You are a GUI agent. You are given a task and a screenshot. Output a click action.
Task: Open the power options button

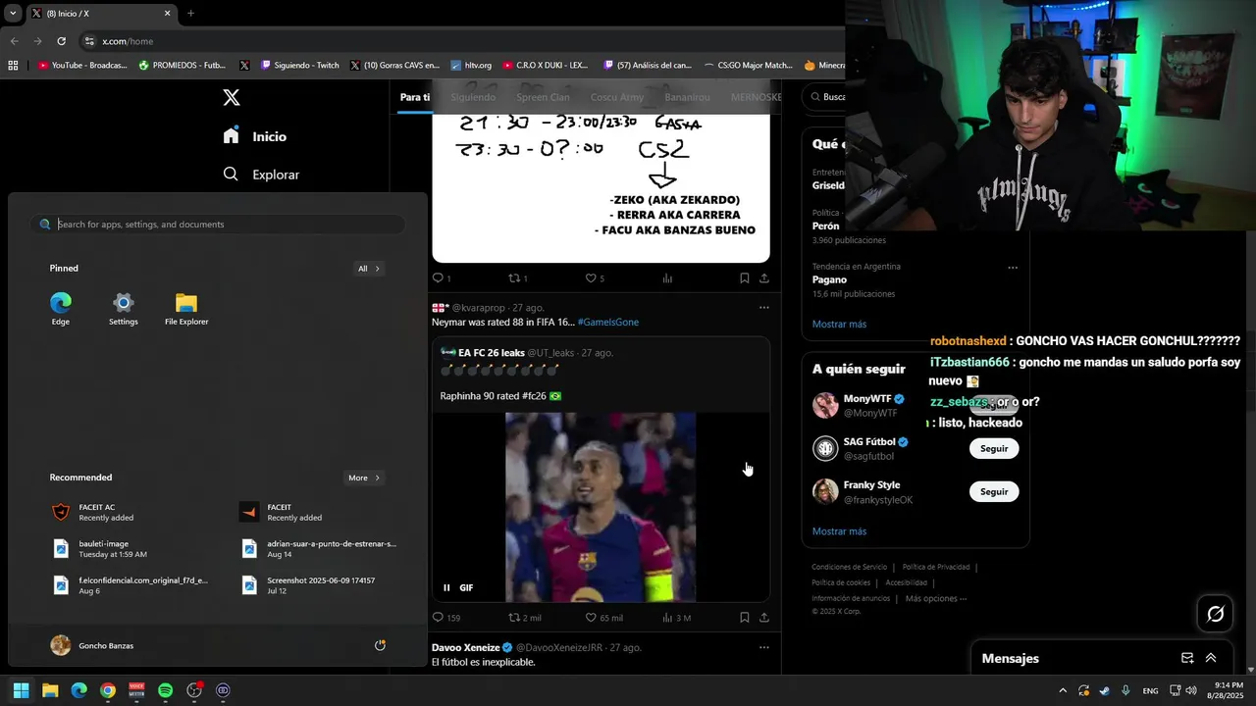point(380,645)
